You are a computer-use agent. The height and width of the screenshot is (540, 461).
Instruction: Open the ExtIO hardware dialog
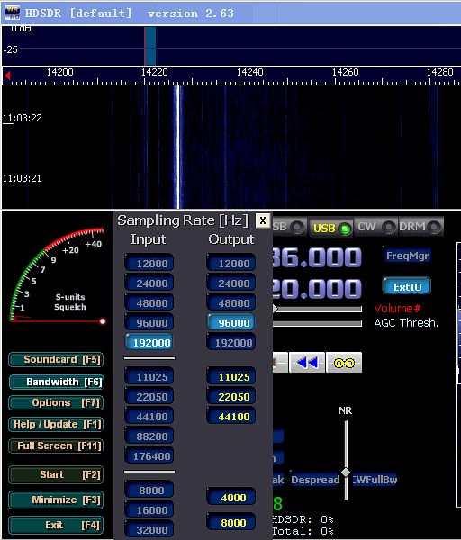click(x=407, y=286)
